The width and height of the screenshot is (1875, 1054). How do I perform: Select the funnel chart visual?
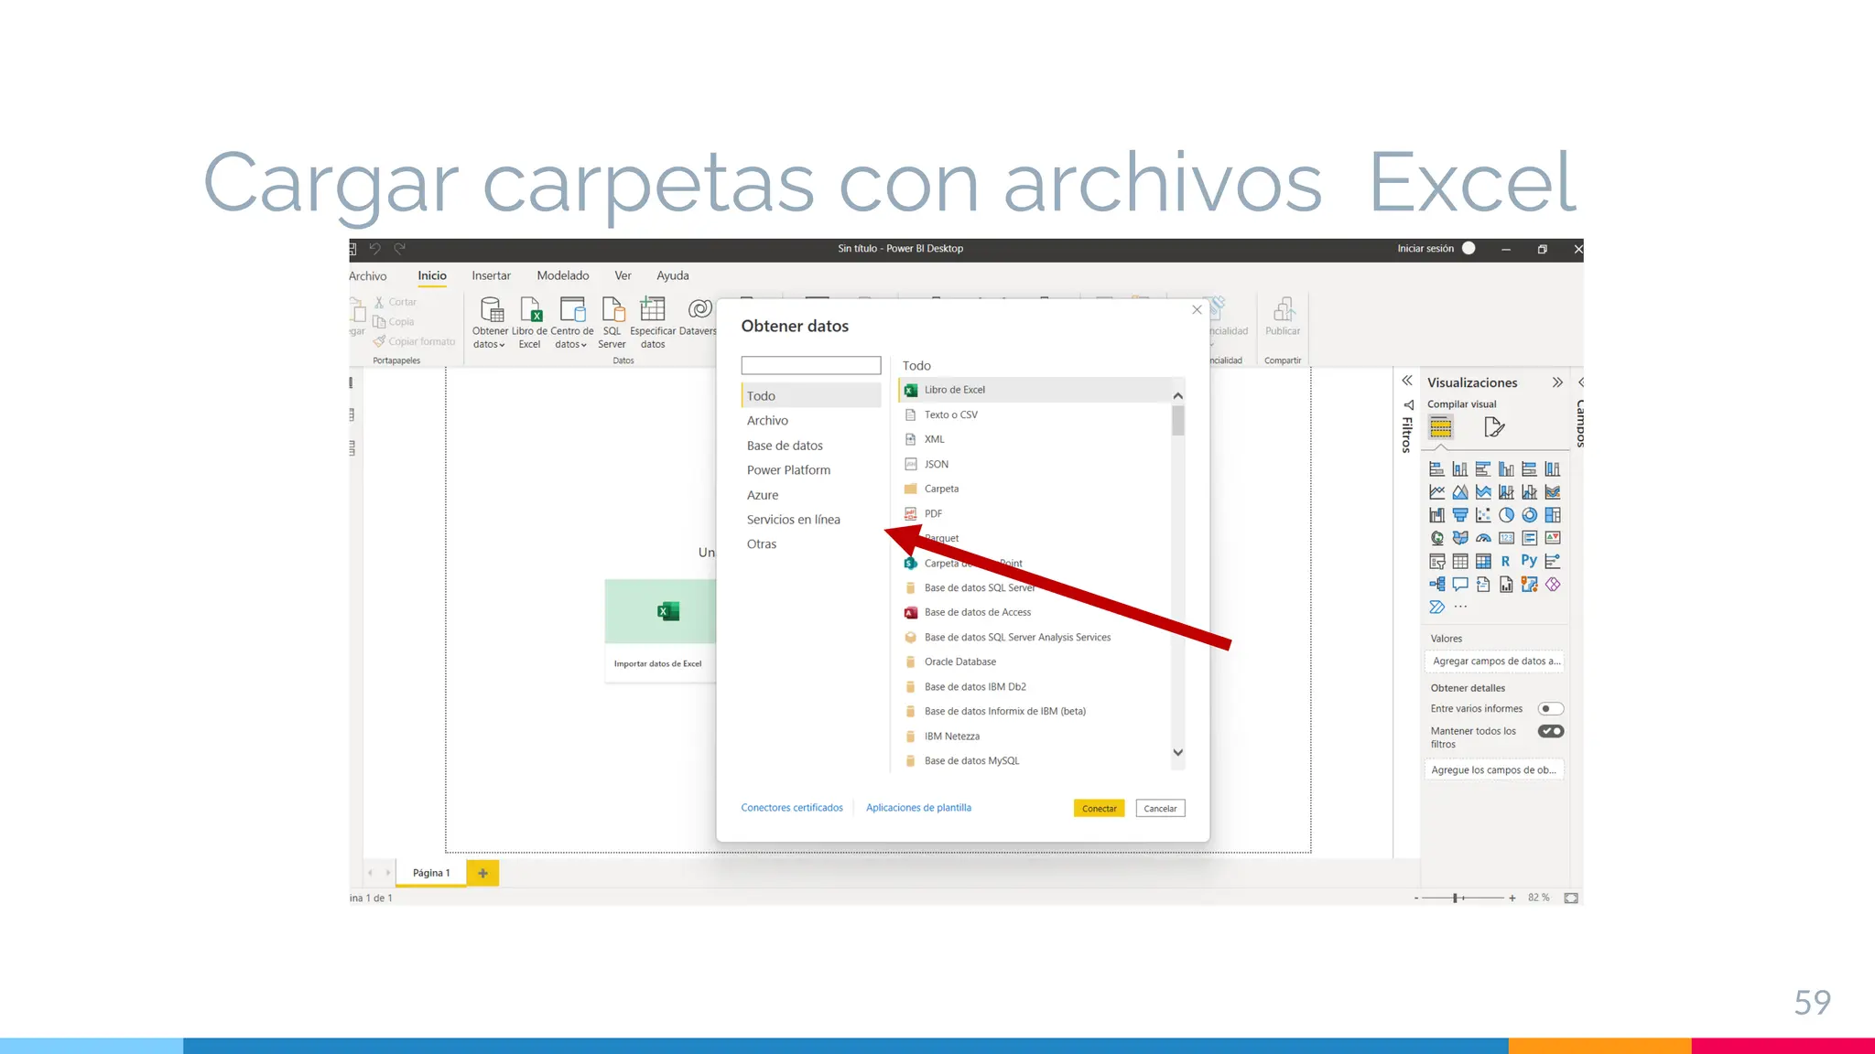(x=1460, y=515)
